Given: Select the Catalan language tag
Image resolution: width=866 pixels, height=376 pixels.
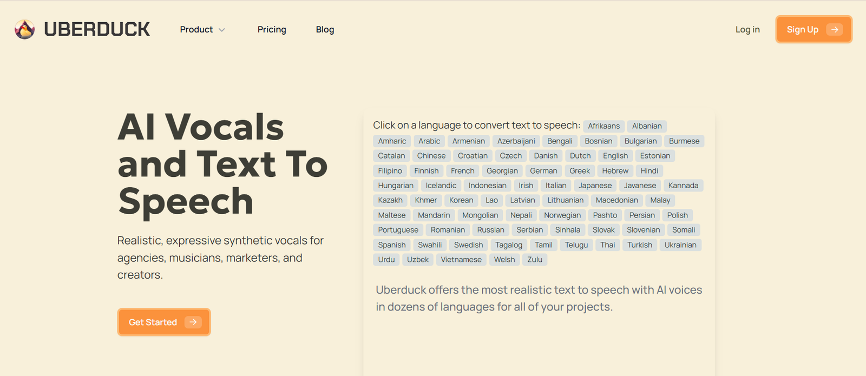Looking at the screenshot, I should click(x=391, y=156).
